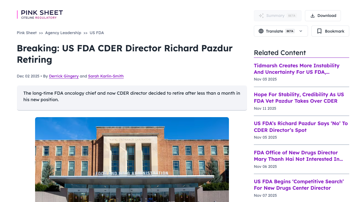Open Pazdur Says 'No' related article
The height and width of the screenshot is (202, 352).
301,127
